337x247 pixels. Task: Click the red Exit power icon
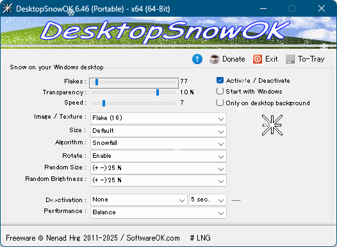pyautogui.click(x=258, y=59)
